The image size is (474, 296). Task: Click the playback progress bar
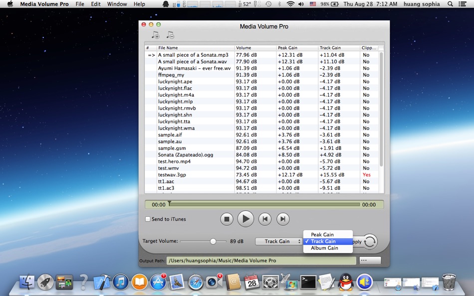[264, 204]
